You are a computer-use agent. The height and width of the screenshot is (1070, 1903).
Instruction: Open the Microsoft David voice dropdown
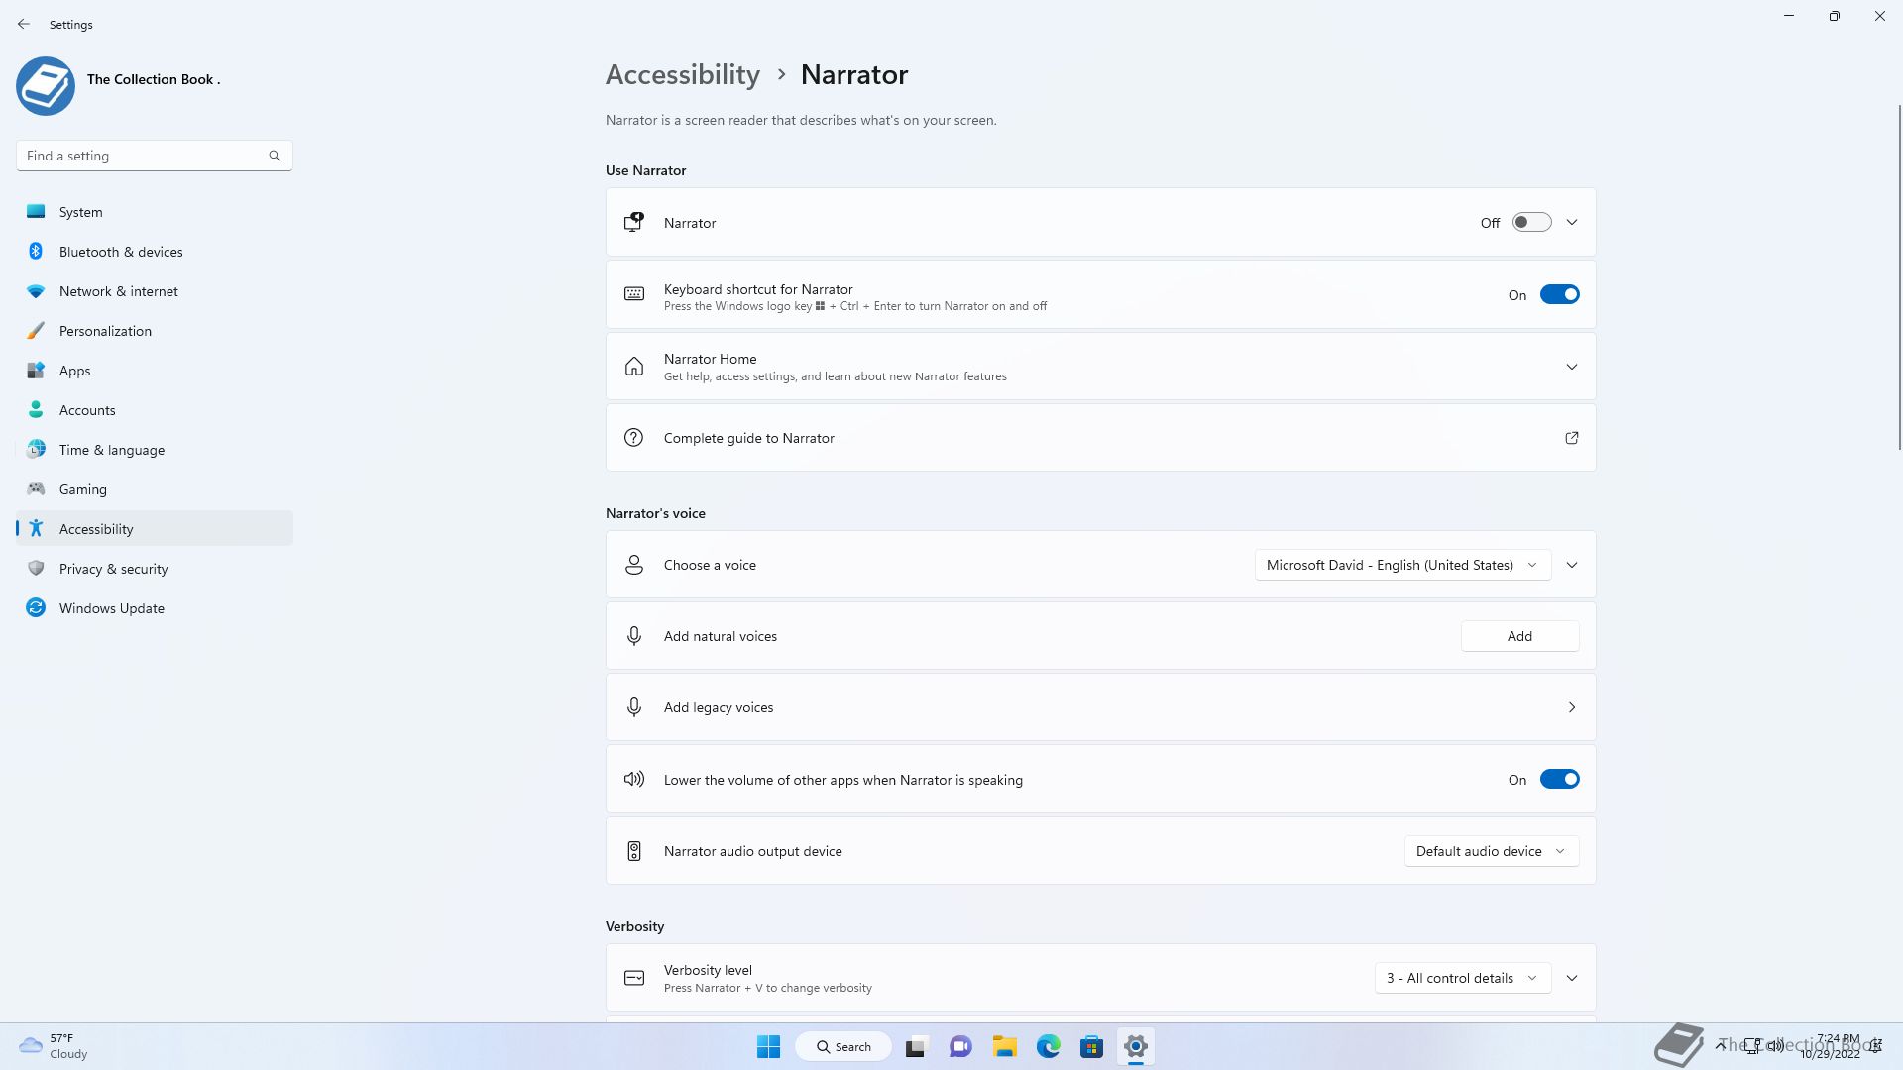pyautogui.click(x=1402, y=565)
